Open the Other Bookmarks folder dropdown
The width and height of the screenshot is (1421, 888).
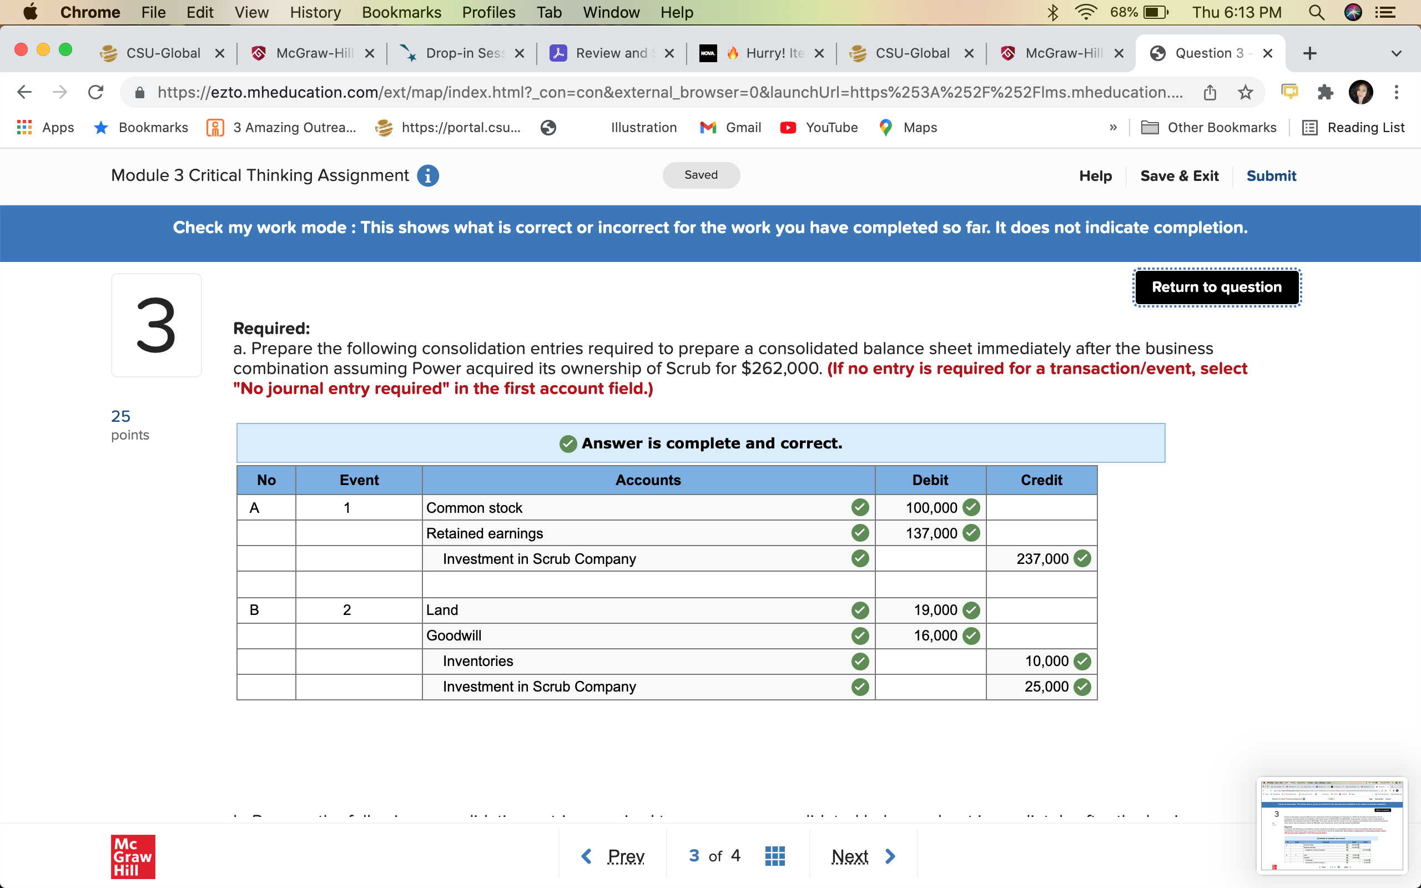pos(1211,128)
